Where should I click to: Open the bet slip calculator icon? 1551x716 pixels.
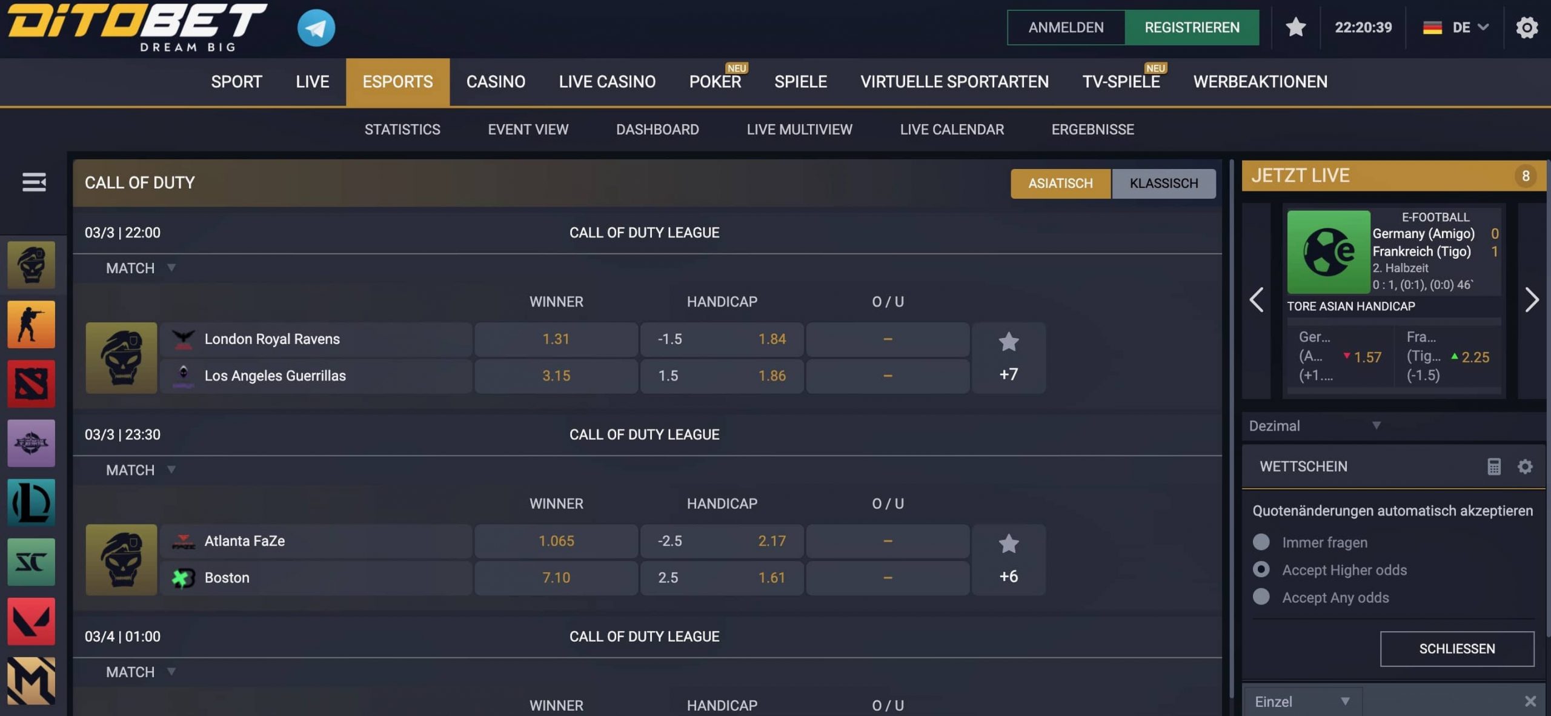1493,466
